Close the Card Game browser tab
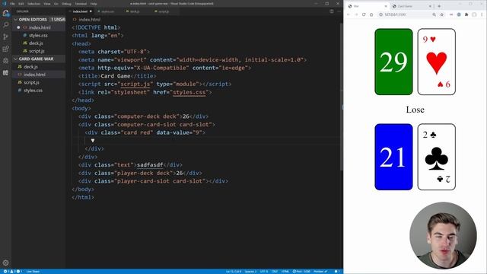This screenshot has height=274, width=487. coord(431,6)
